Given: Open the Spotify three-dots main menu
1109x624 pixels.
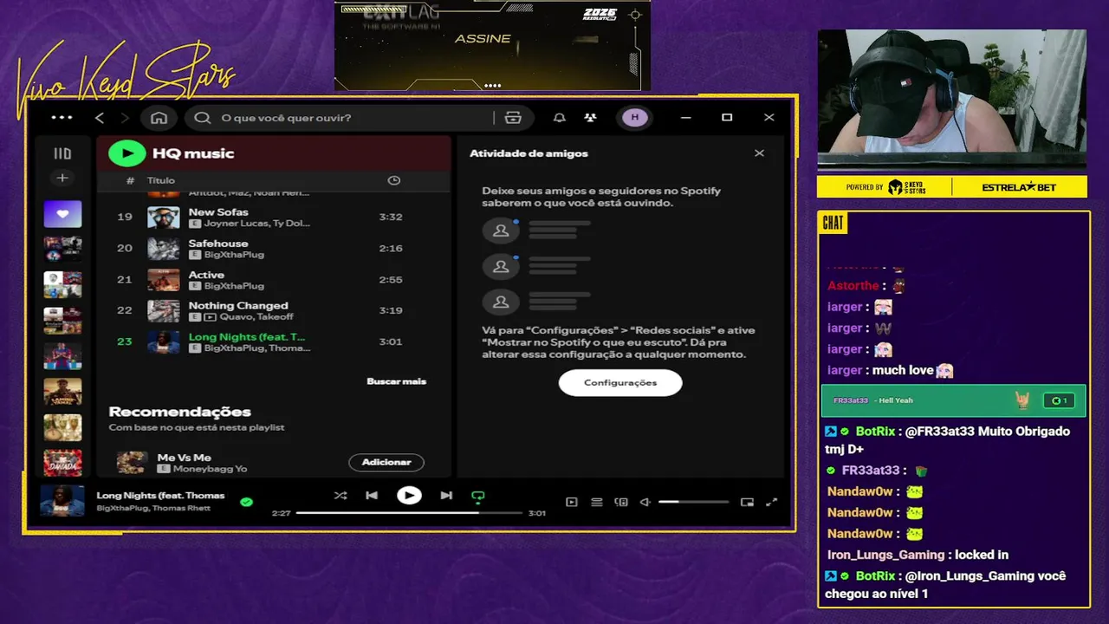Looking at the screenshot, I should (62, 118).
